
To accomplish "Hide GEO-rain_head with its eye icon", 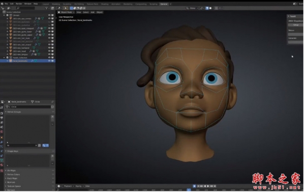I will click(x=49, y=51).
